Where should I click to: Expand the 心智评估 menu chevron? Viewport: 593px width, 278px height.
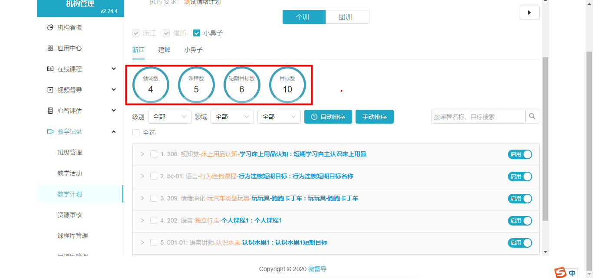[x=114, y=111]
